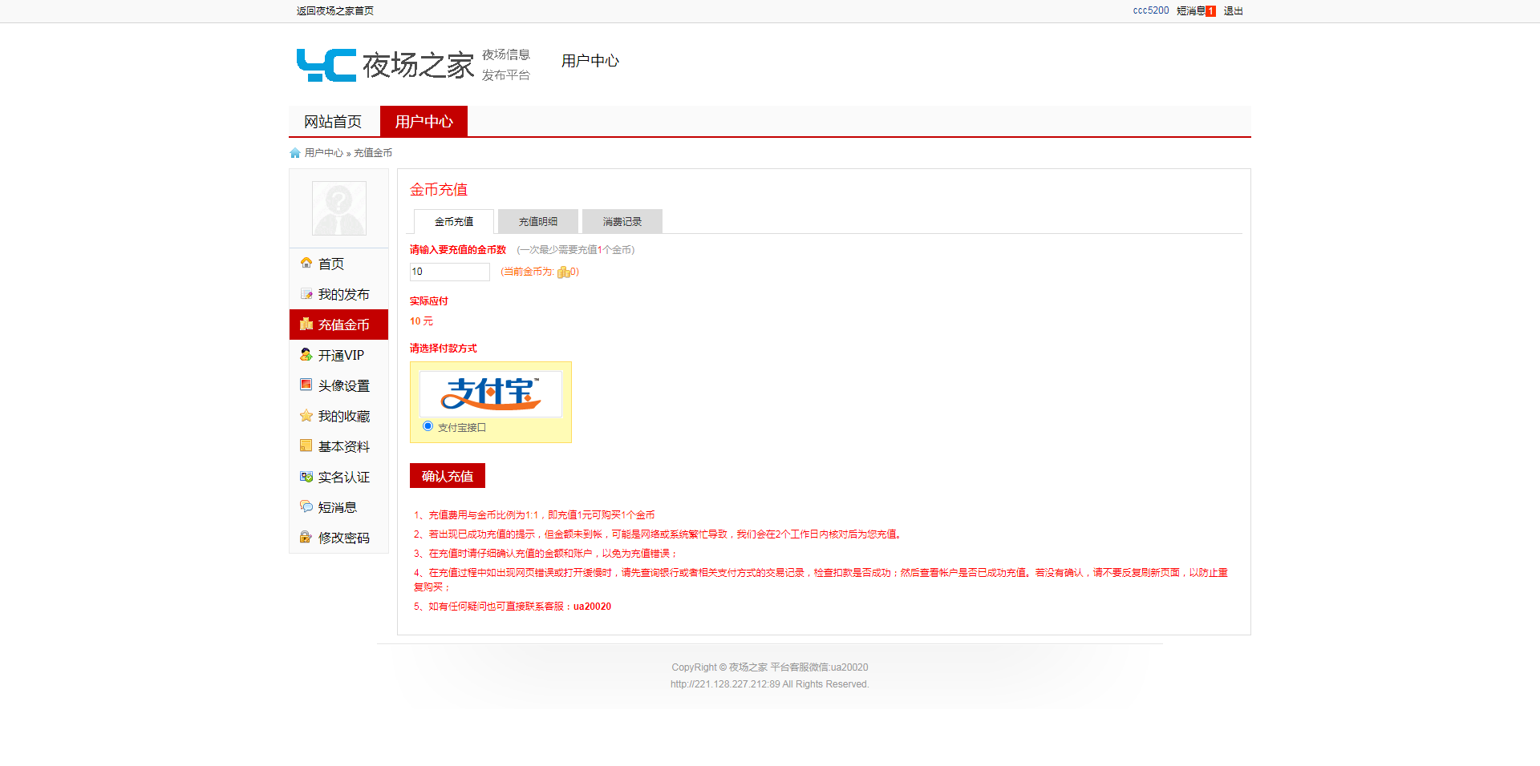The image size is (1540, 766).
Task: Open the 消费记录 tab
Action: 622,222
